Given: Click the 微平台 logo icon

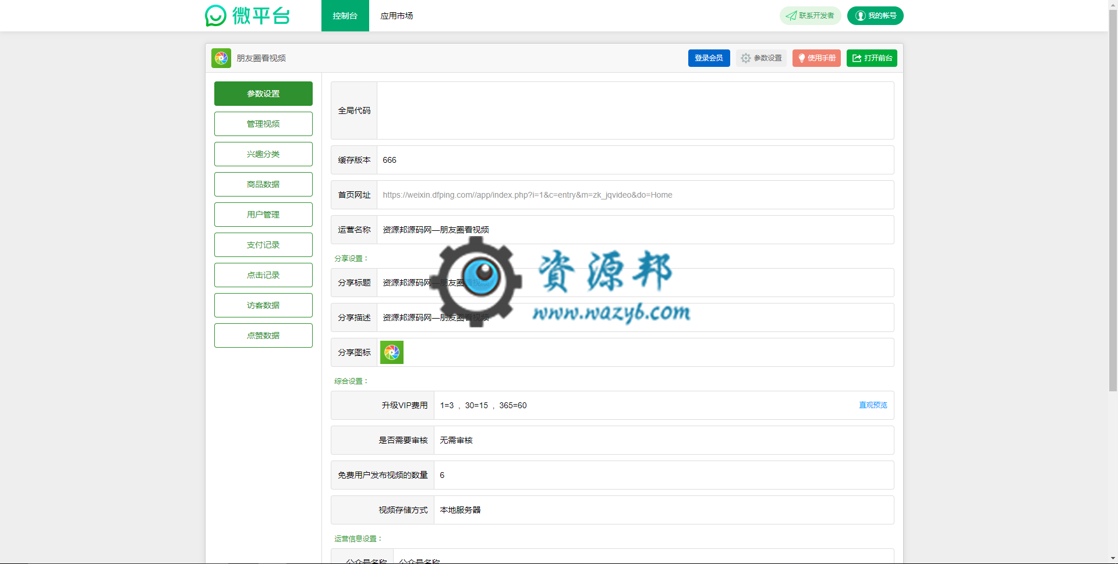Looking at the screenshot, I should click(215, 16).
